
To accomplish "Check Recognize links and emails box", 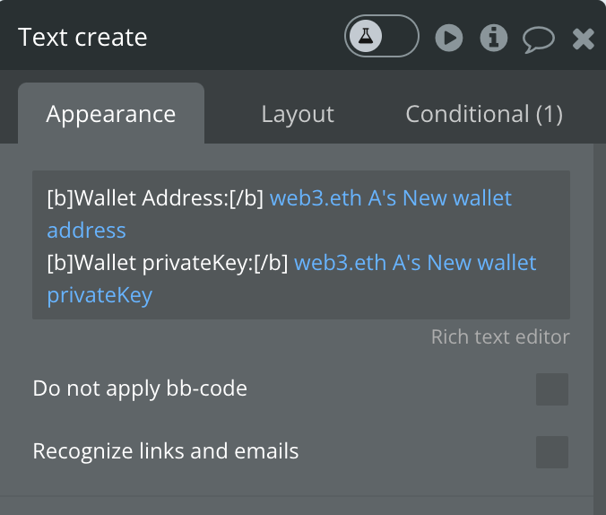I will 552,452.
